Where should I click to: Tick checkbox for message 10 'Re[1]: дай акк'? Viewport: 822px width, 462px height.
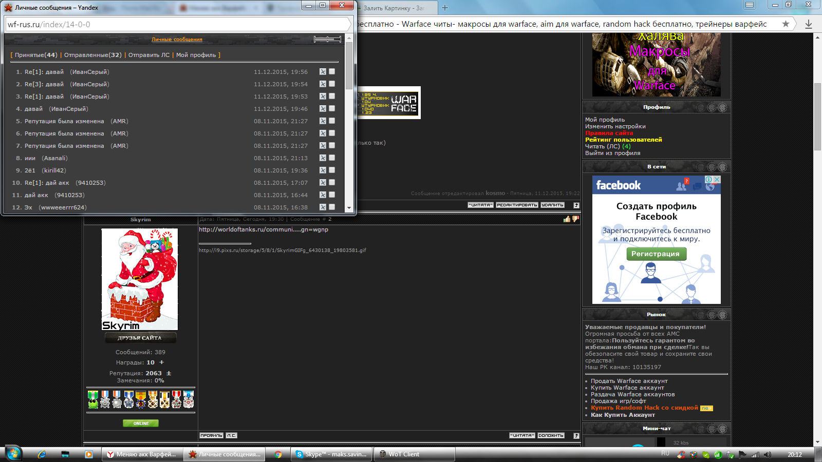(332, 183)
